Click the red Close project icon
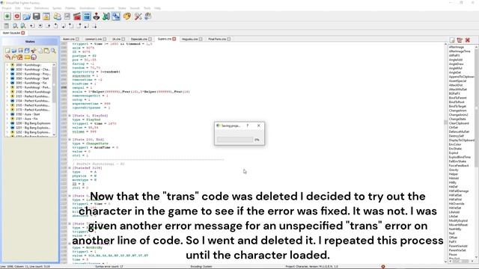The width and height of the screenshot is (479, 269). pos(17,16)
